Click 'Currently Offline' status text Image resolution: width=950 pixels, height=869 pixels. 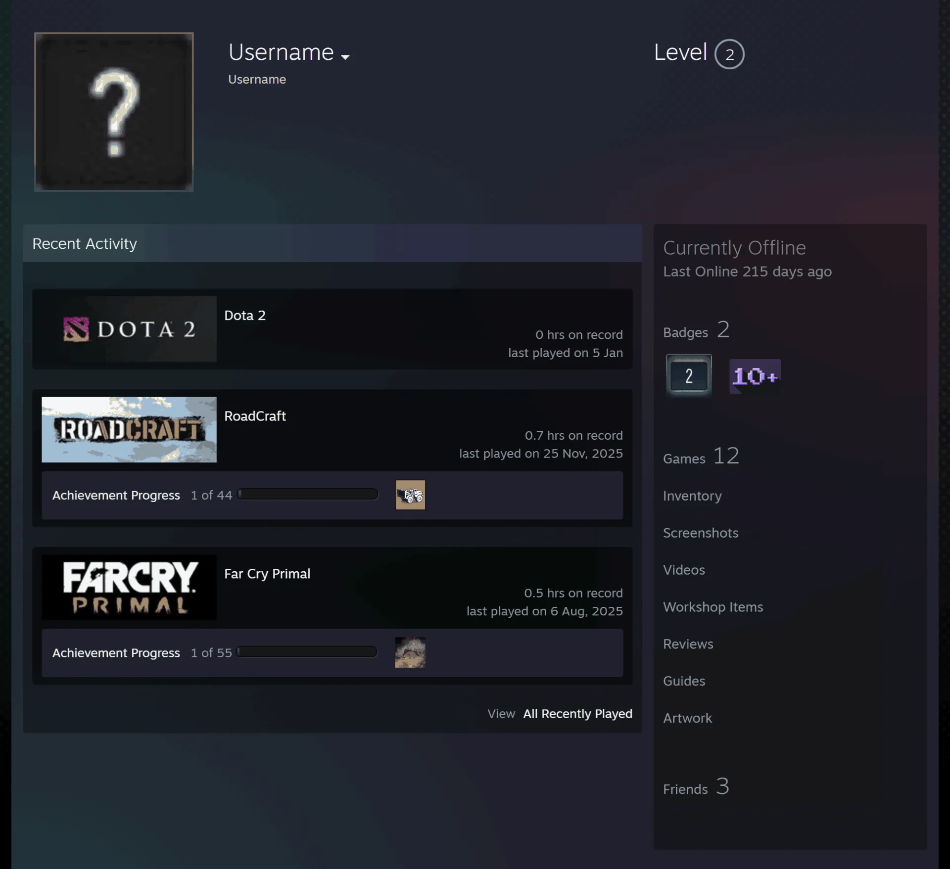pos(734,248)
